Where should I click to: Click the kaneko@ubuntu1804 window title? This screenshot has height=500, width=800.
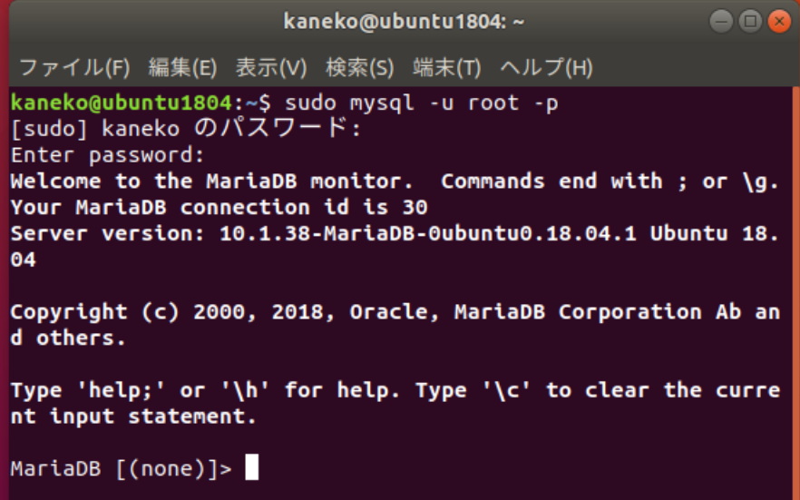[404, 22]
